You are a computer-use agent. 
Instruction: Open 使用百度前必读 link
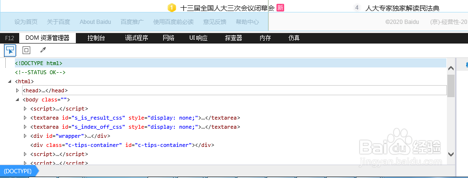click(x=173, y=22)
